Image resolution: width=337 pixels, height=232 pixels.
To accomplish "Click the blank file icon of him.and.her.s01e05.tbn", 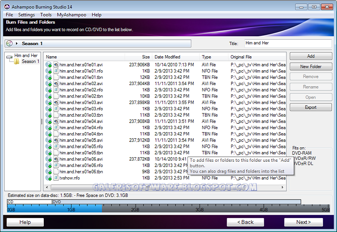I will tap(56, 153).
